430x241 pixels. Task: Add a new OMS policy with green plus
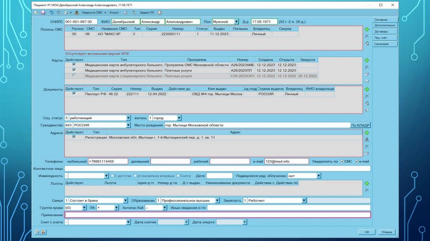tap(367, 30)
